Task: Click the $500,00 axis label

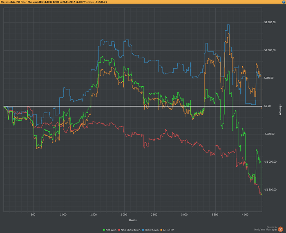Action: [269, 78]
